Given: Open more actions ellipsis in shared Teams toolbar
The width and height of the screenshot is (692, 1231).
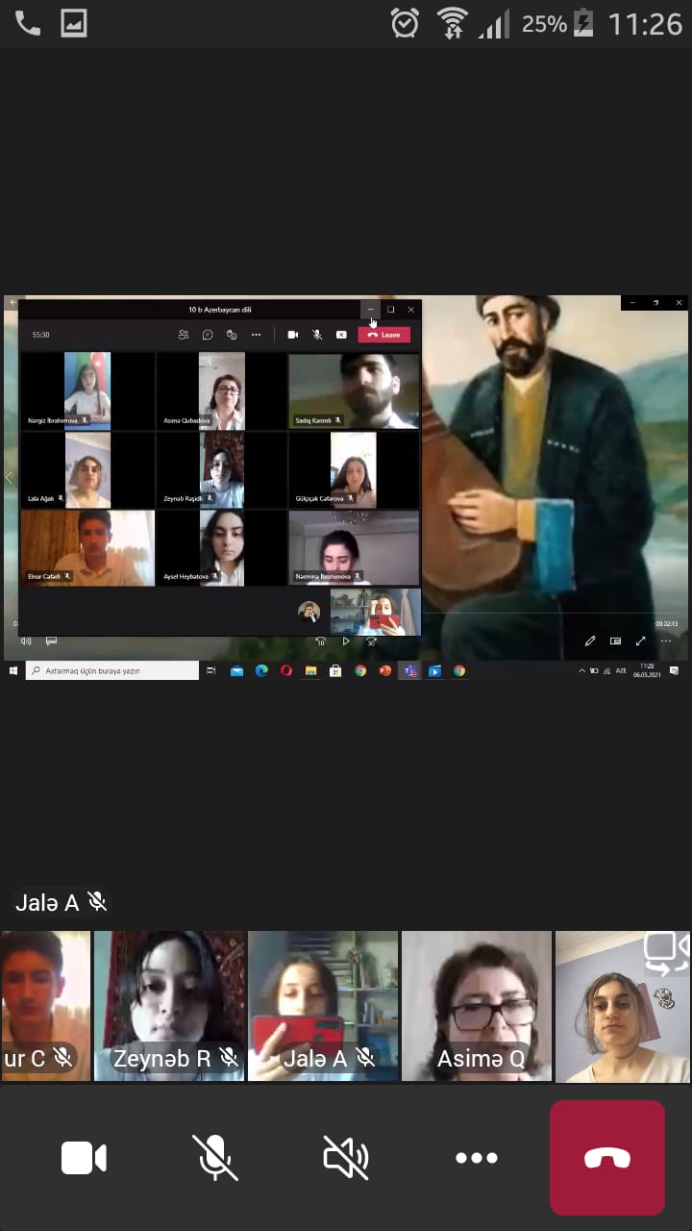Looking at the screenshot, I should click(256, 335).
